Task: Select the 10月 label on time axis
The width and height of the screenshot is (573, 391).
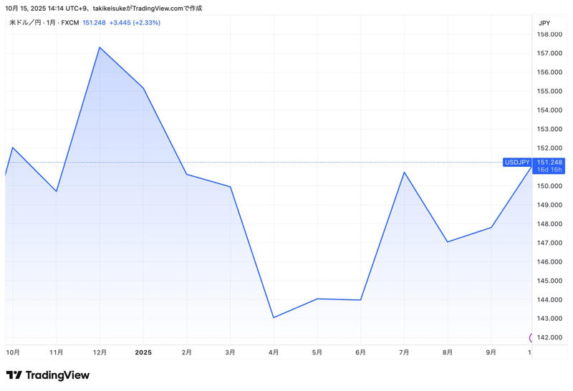Action: [x=13, y=352]
